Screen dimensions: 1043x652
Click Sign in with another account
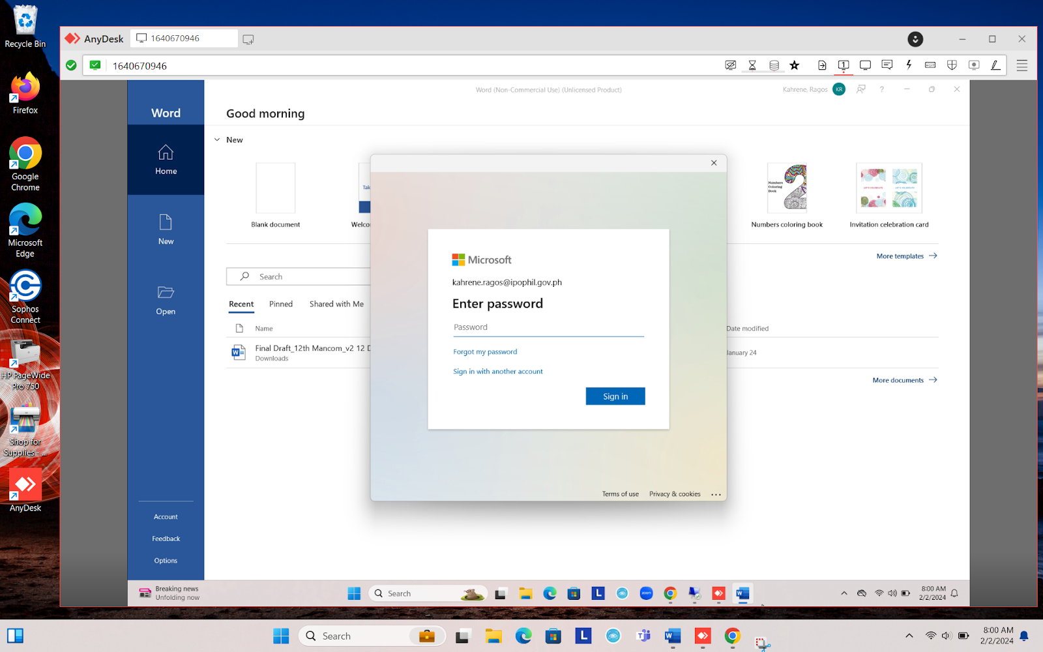pos(498,372)
